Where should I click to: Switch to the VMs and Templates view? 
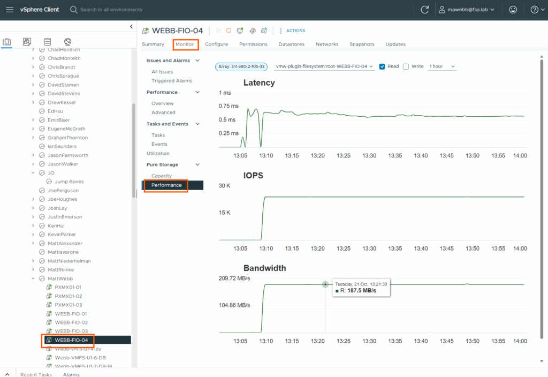(27, 42)
